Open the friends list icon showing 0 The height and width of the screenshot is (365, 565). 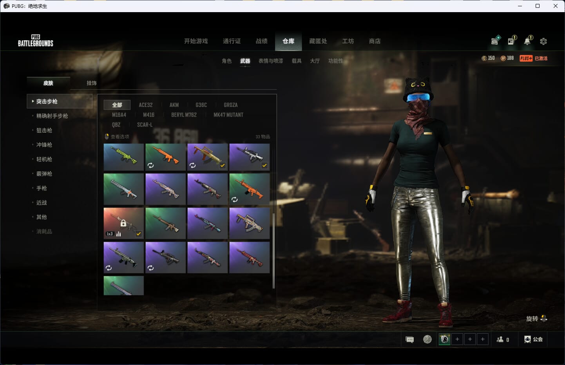(x=500, y=340)
